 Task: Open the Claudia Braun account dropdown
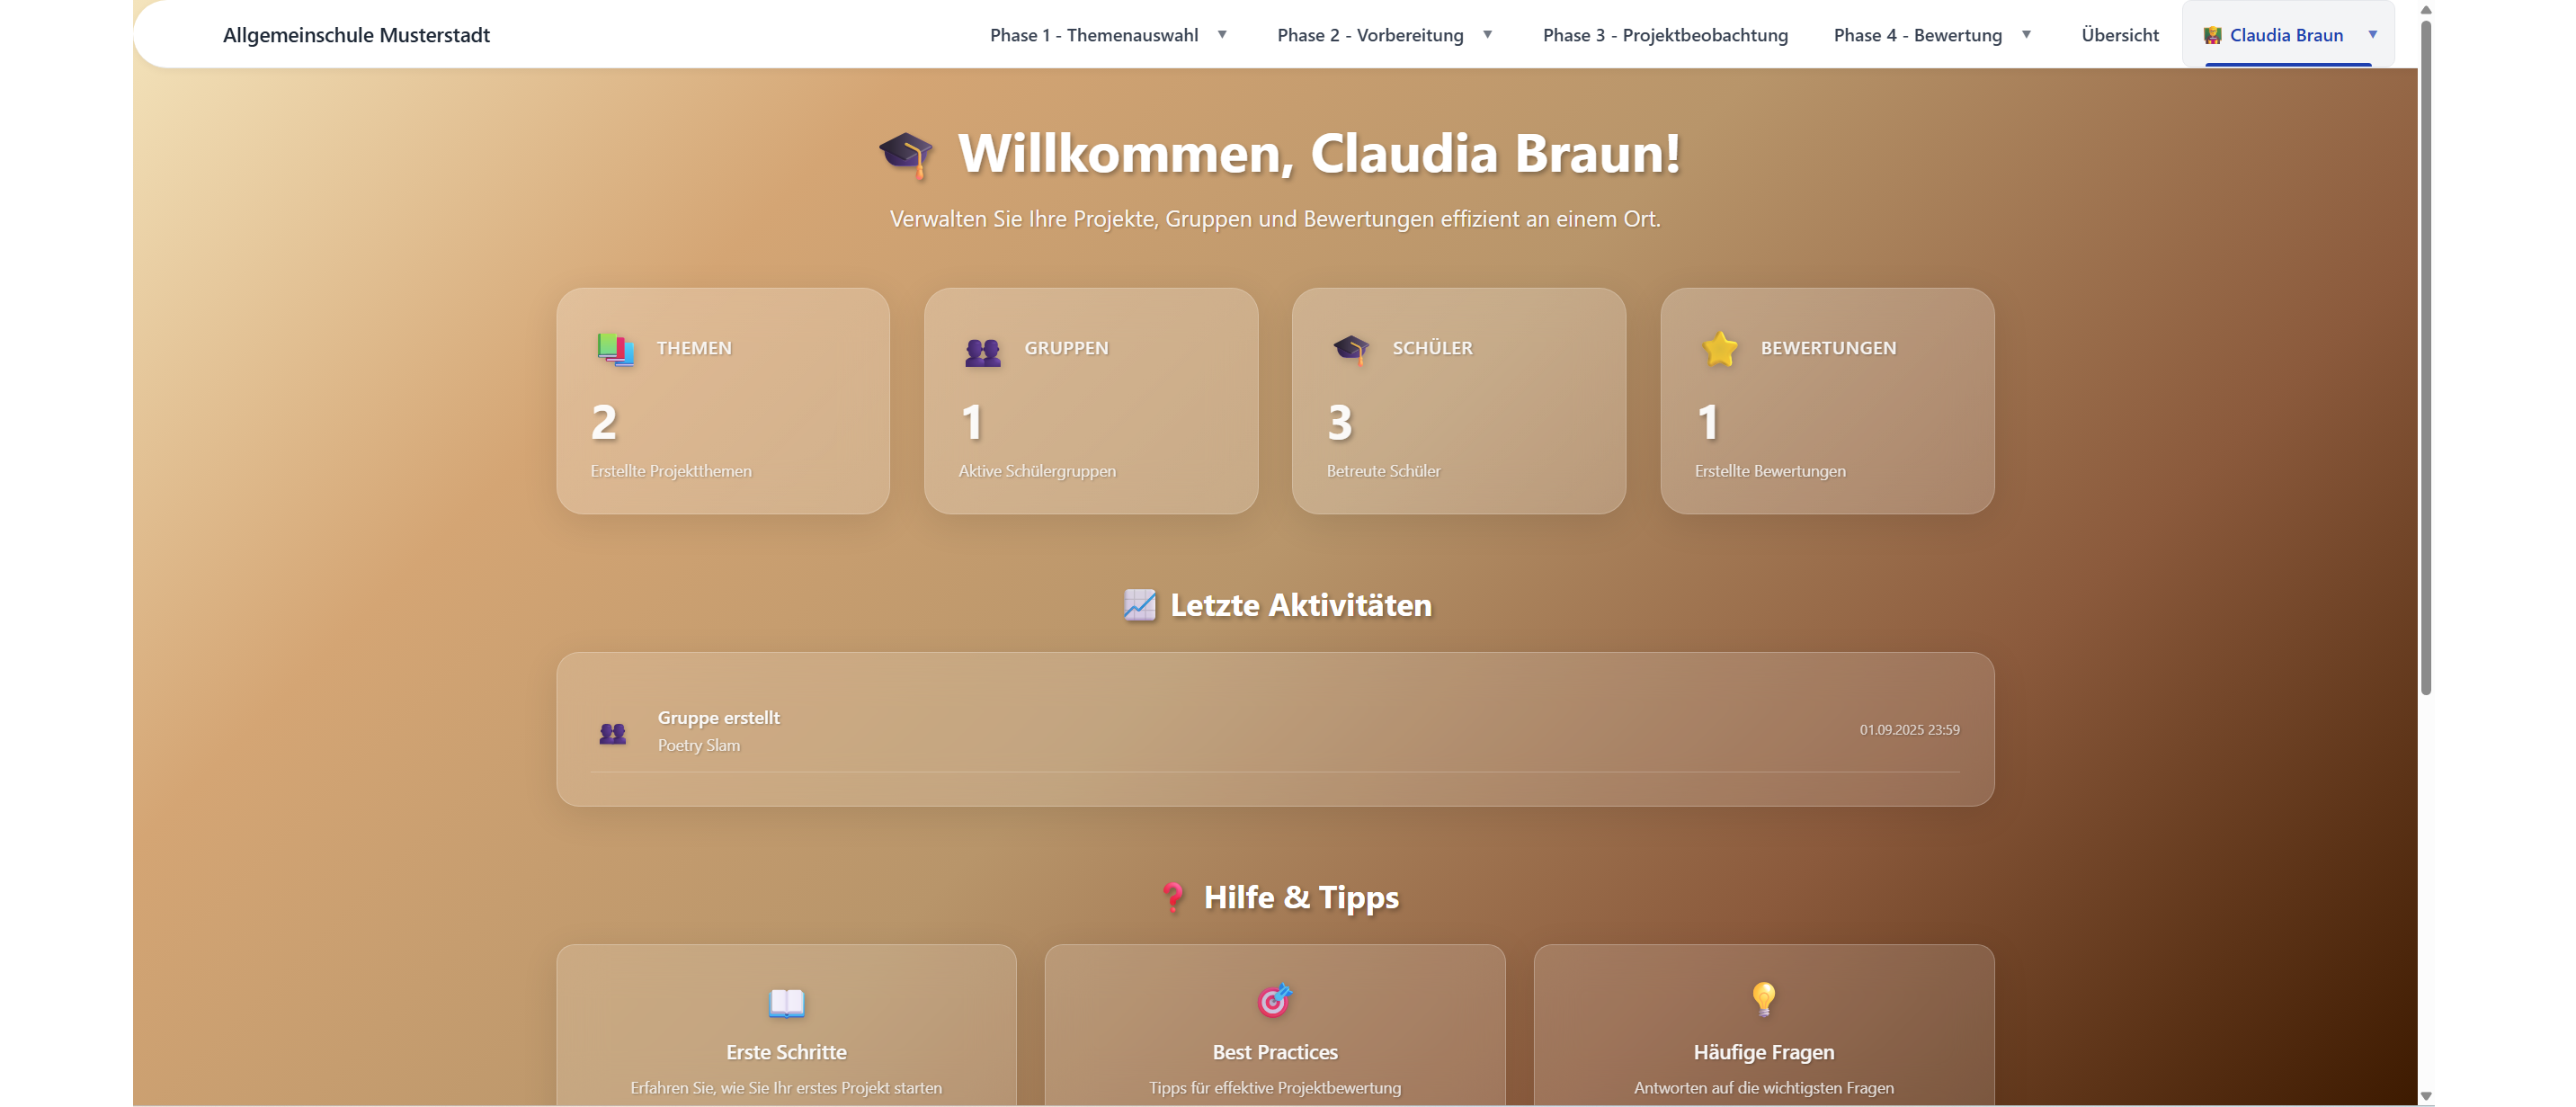point(2287,34)
